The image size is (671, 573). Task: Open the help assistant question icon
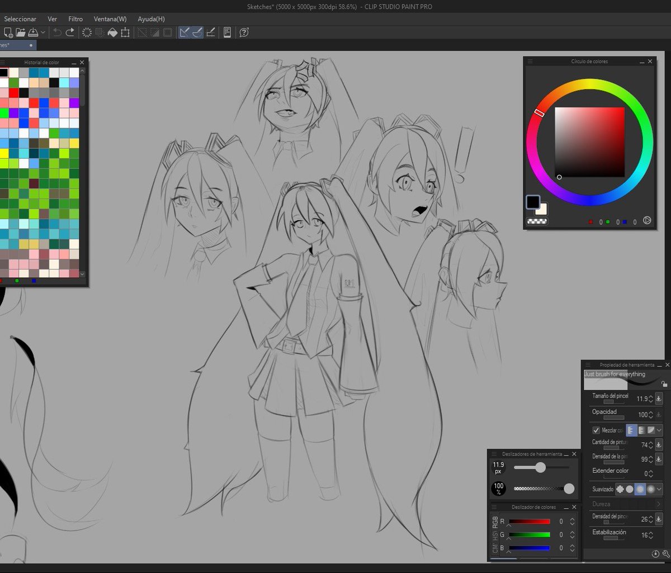pyautogui.click(x=244, y=32)
